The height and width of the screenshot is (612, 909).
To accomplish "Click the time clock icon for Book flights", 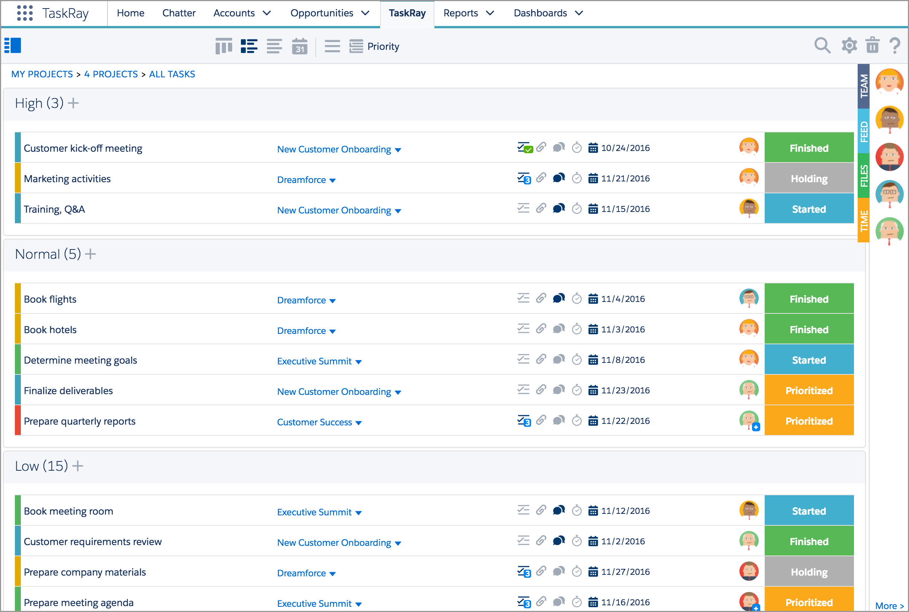I will (x=577, y=299).
